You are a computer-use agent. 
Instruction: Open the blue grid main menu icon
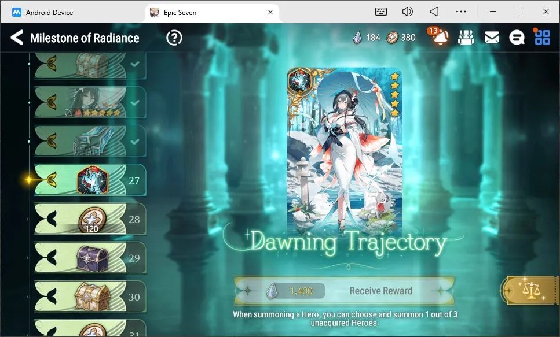(542, 37)
